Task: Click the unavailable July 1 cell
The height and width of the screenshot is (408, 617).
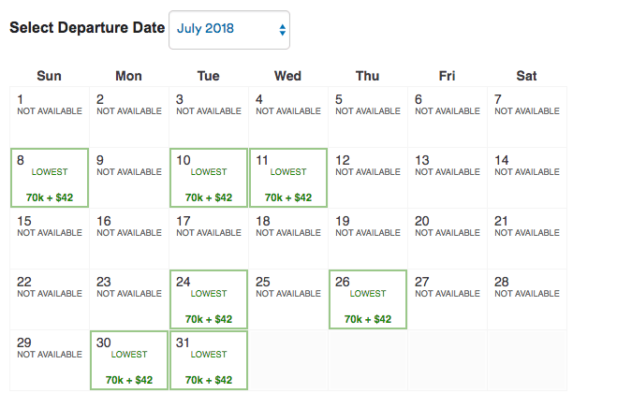Action: click(50, 117)
